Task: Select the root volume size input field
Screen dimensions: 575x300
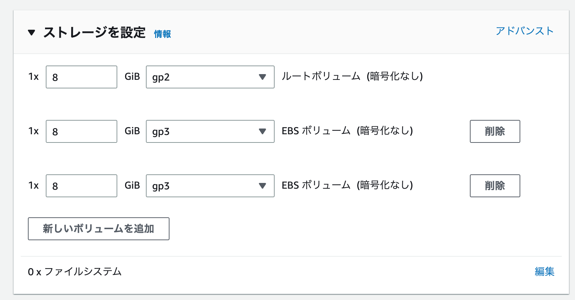Action: [x=81, y=77]
